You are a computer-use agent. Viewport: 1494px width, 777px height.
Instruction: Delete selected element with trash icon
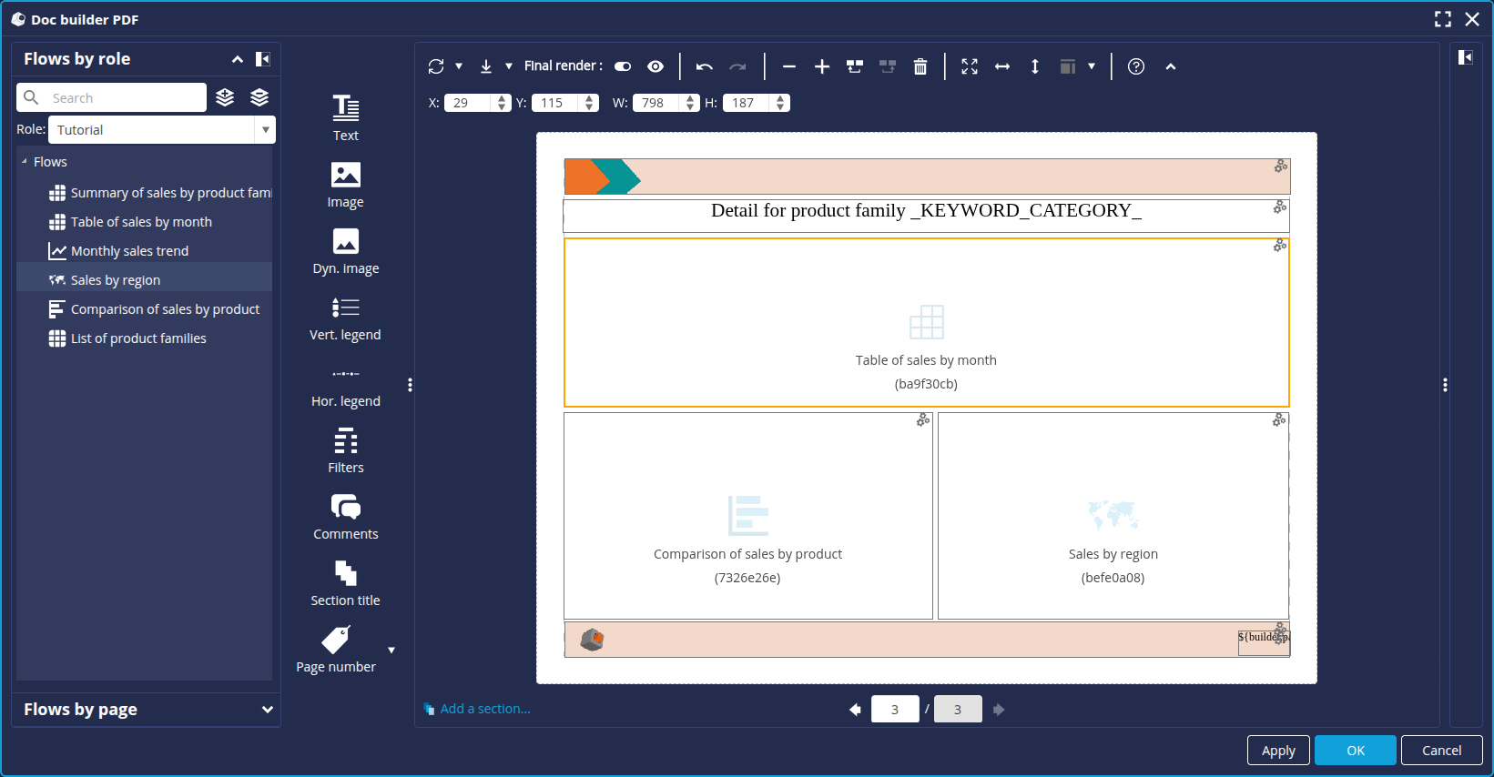[920, 66]
